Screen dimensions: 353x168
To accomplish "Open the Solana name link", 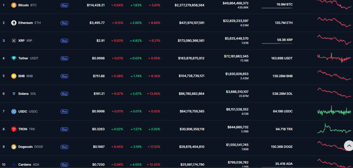I will [23, 94].
